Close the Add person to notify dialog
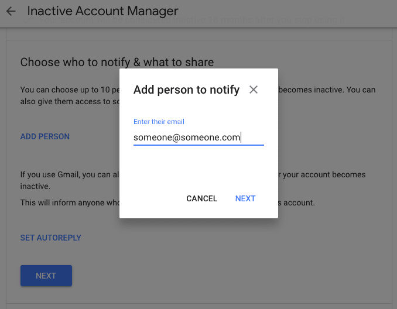 tap(253, 90)
